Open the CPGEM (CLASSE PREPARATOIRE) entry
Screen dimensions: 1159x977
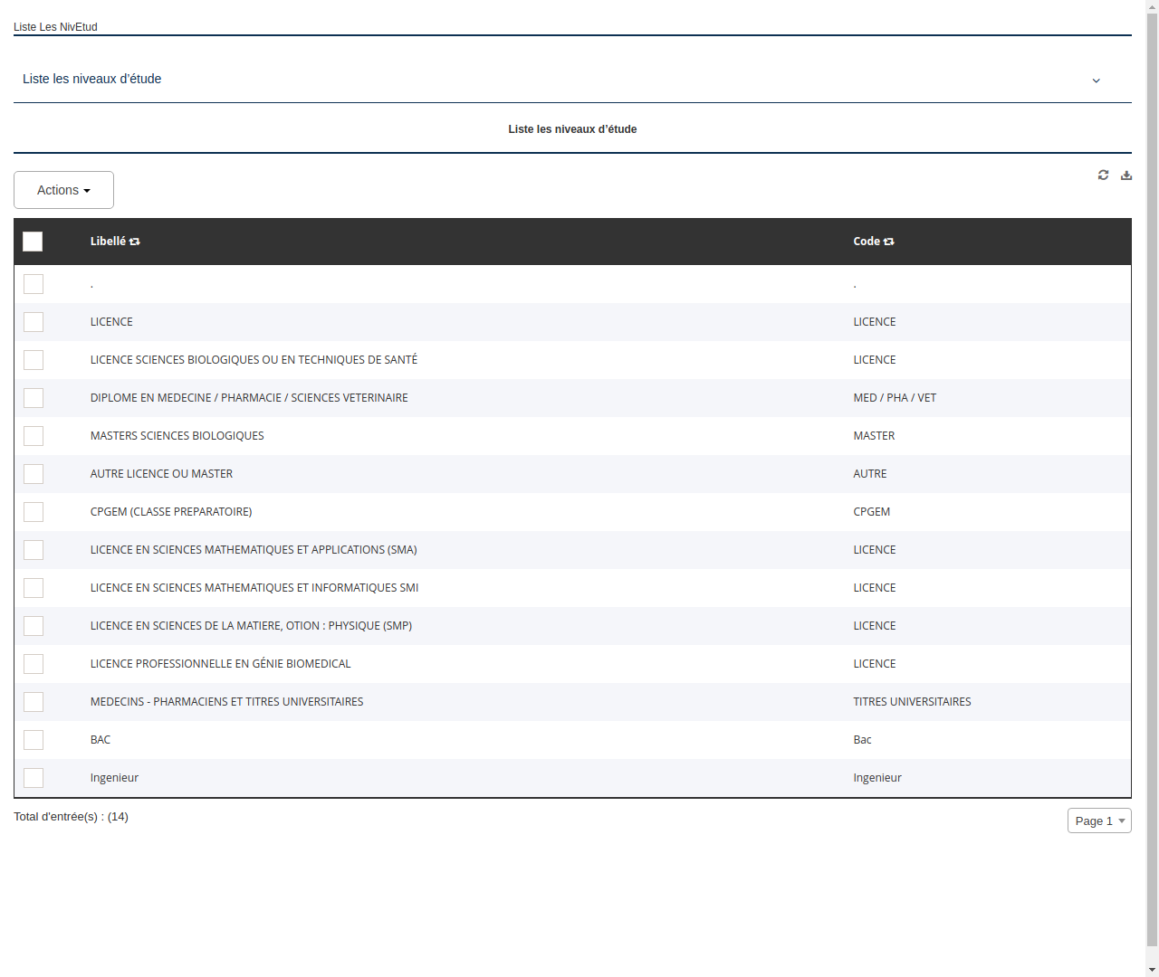click(171, 511)
